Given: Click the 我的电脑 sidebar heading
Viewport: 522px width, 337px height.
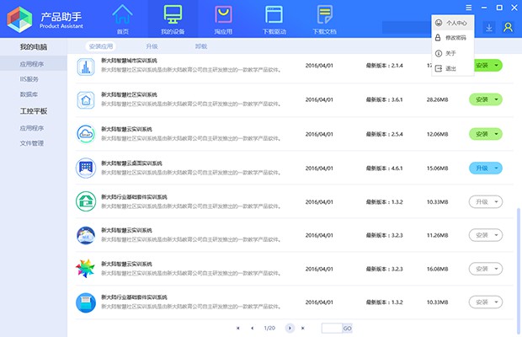Looking at the screenshot, I should point(34,47).
